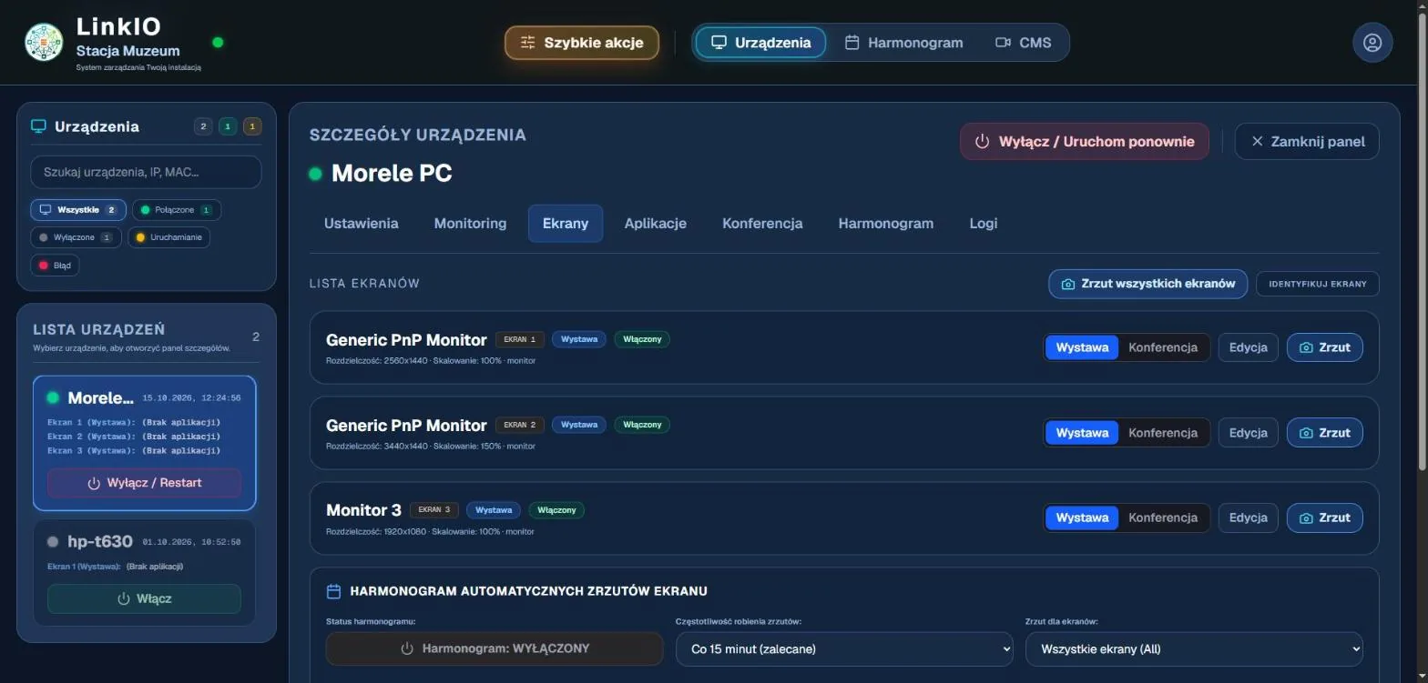Toggle Harmonogram: WYŁĄCZONY status button
This screenshot has height=683, width=1428.
coord(495,648)
